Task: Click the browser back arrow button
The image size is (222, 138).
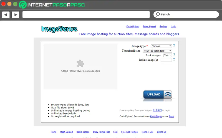Action: coord(6,15)
